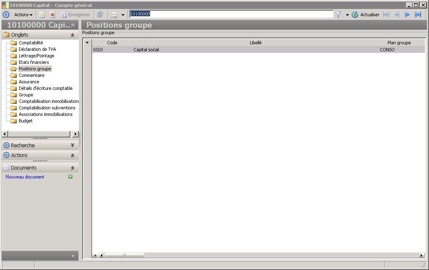Expand the Recherche section
Viewport: 429px width, 270px height.
[72, 145]
